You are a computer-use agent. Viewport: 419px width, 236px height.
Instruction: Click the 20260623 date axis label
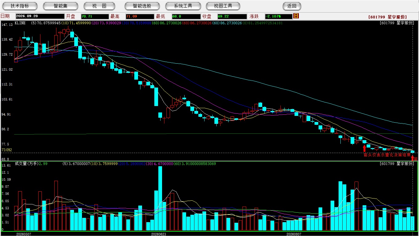coord(159,234)
